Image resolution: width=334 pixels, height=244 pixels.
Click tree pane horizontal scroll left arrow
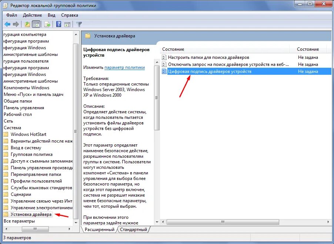point(6,229)
